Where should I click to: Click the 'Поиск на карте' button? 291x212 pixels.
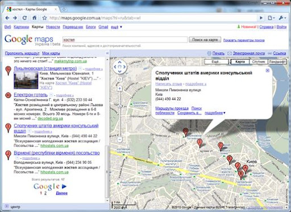[x=205, y=40]
